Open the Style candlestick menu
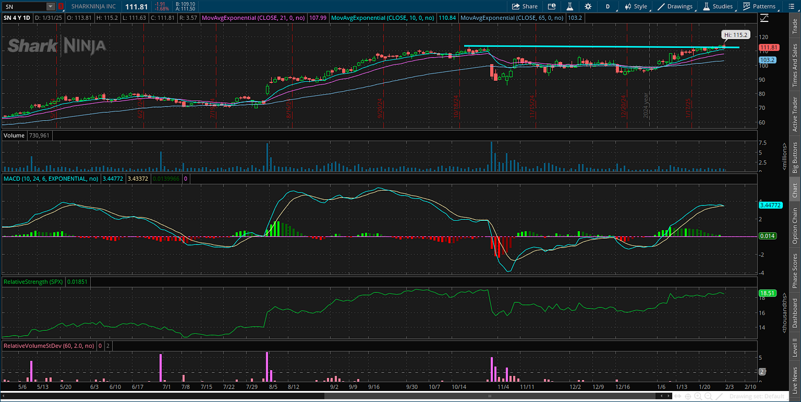Viewport: 801px width, 402px height. coord(636,7)
